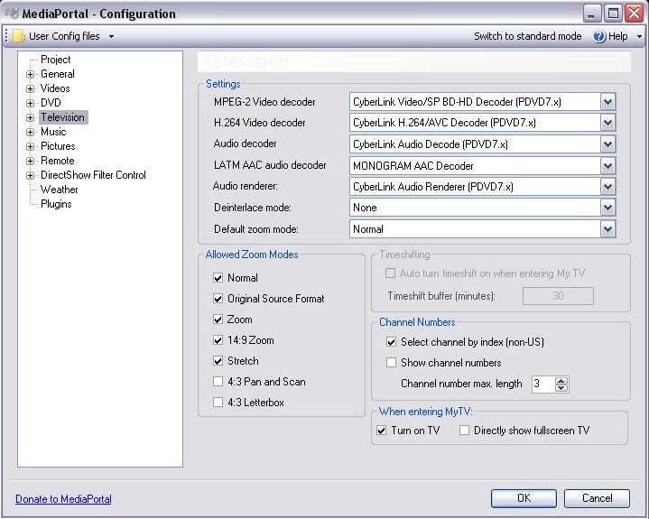This screenshot has height=519, width=649.
Task: Click the User Config files folder icon
Action: 19,36
